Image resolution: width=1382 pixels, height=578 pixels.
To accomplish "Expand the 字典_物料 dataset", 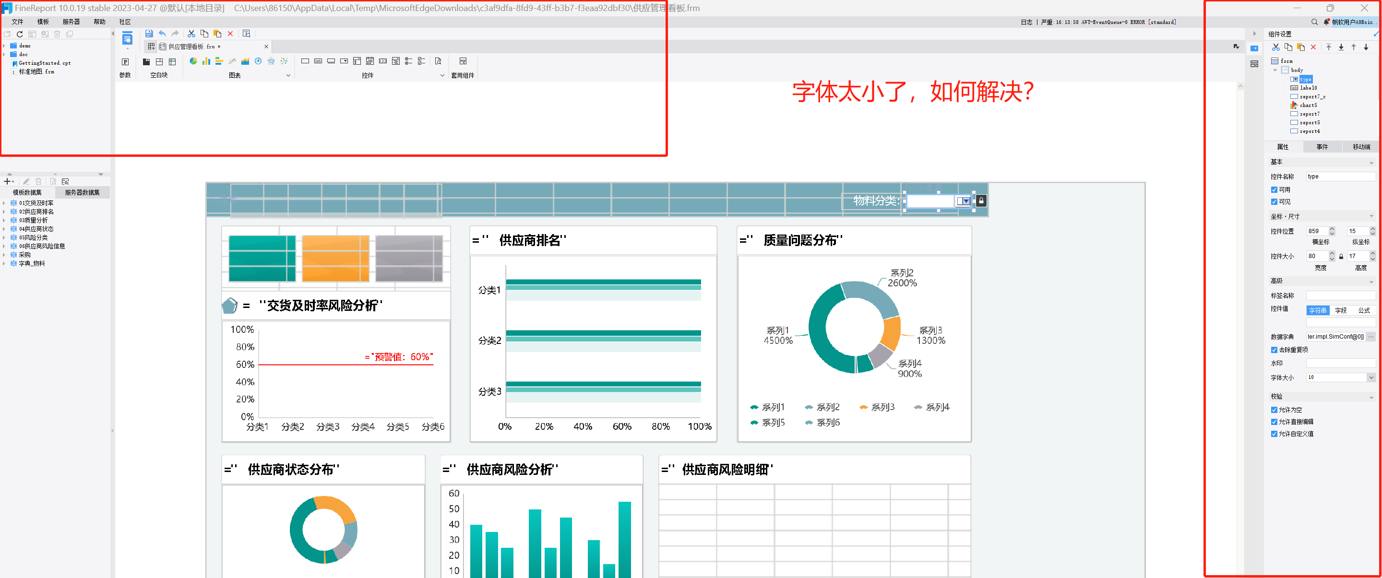I will click(4, 264).
